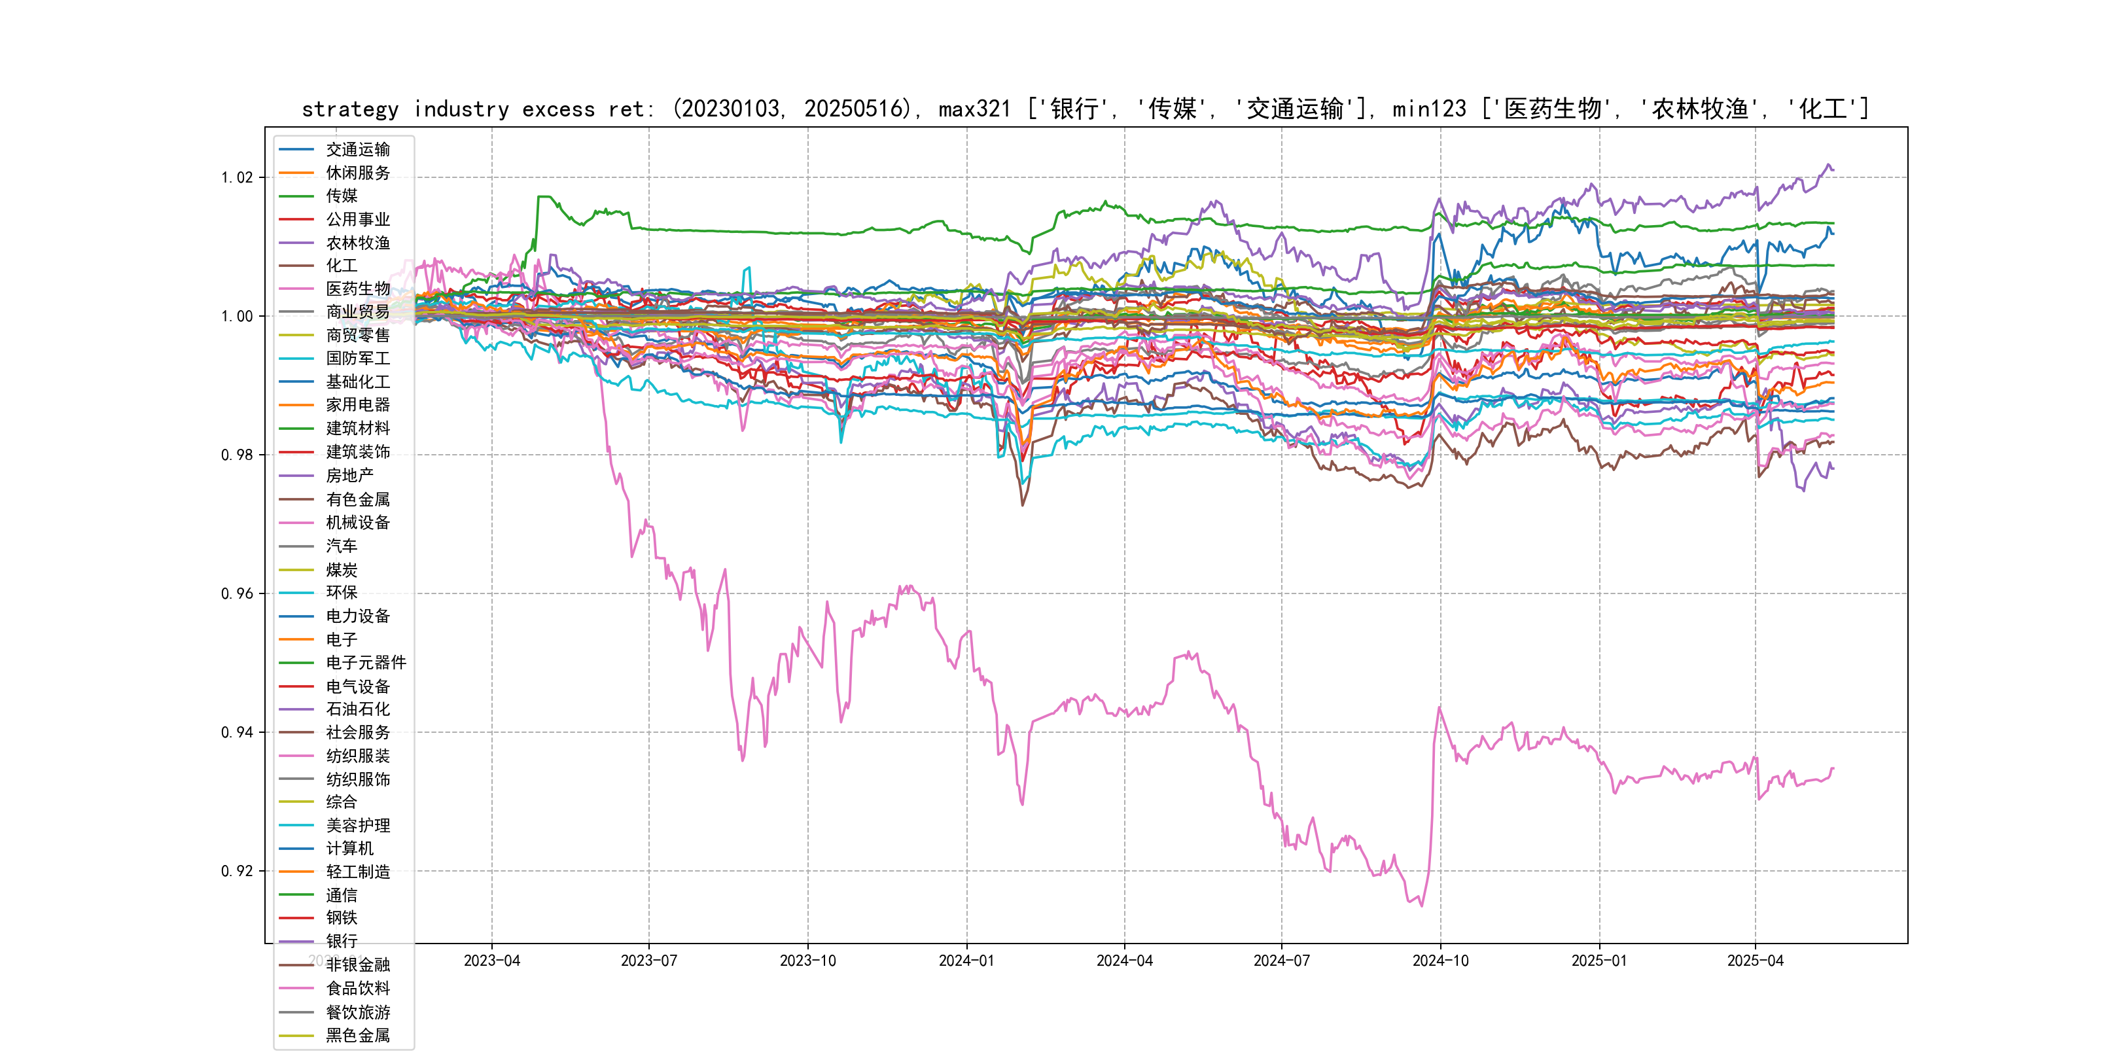Select the 非银金融 legend item
The height and width of the screenshot is (1060, 2120).
point(357,964)
